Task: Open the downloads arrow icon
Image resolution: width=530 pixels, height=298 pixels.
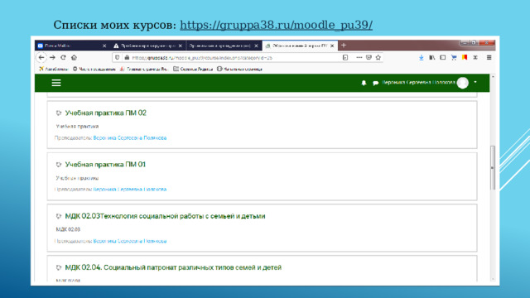Action: pos(422,58)
